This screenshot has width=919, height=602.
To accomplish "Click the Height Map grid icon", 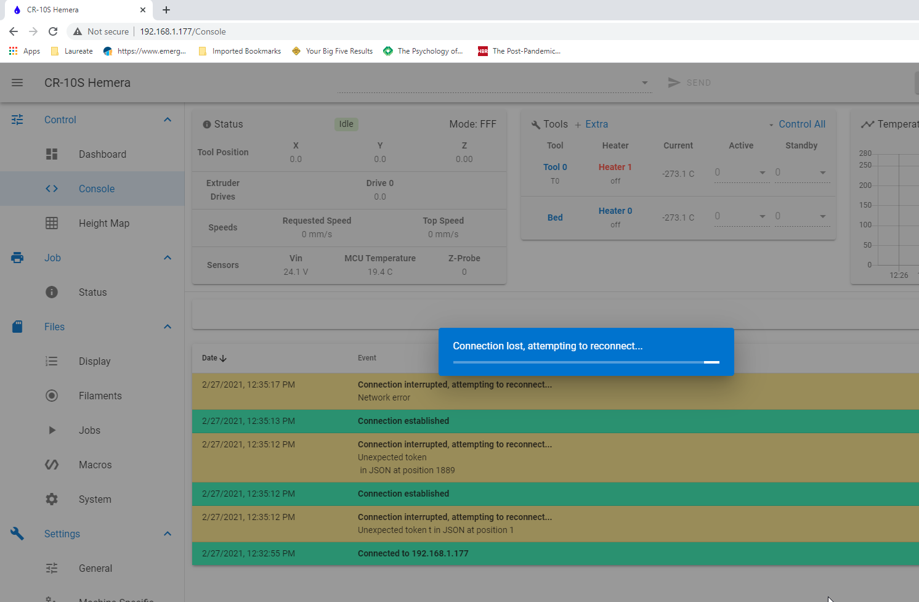I will [x=52, y=223].
